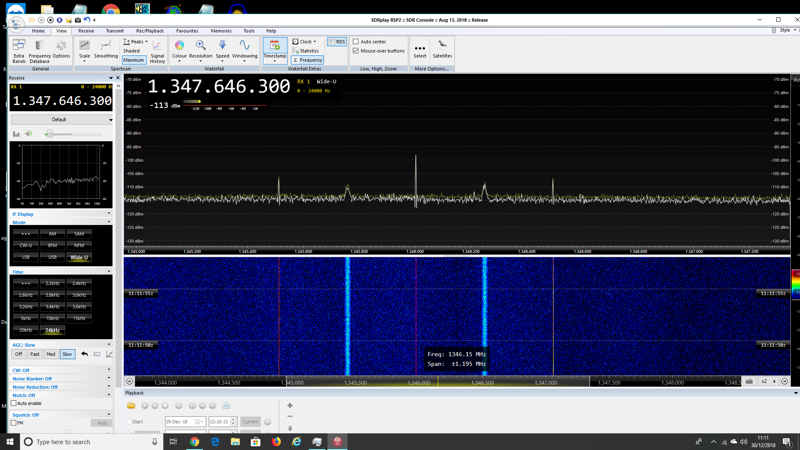Open the Favourites ribbon tab
800x450 pixels.
[x=187, y=31]
